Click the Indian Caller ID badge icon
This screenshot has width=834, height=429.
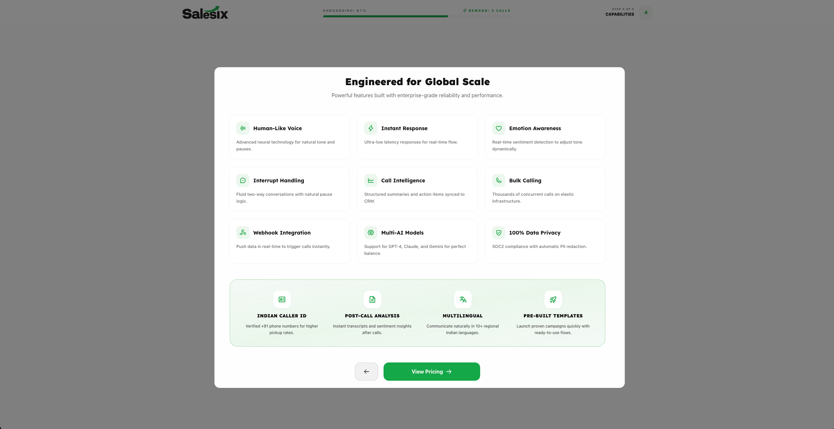point(281,299)
